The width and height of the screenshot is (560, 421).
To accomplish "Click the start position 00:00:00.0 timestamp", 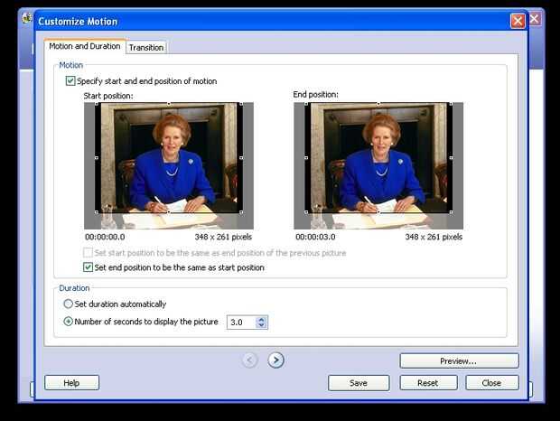I will [x=105, y=237].
